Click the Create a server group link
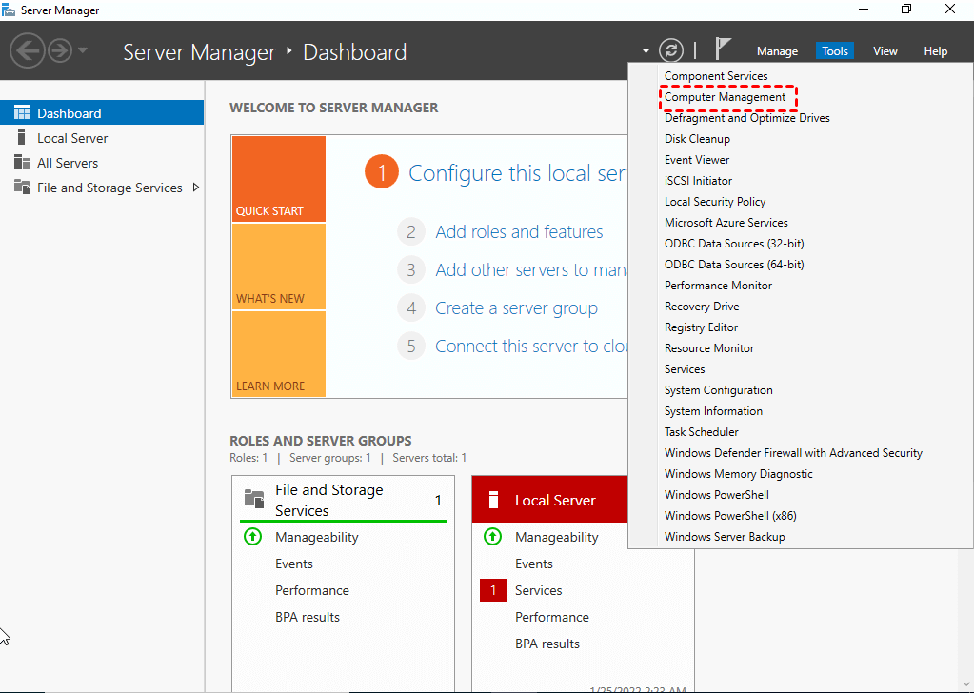The image size is (974, 693). click(x=516, y=308)
